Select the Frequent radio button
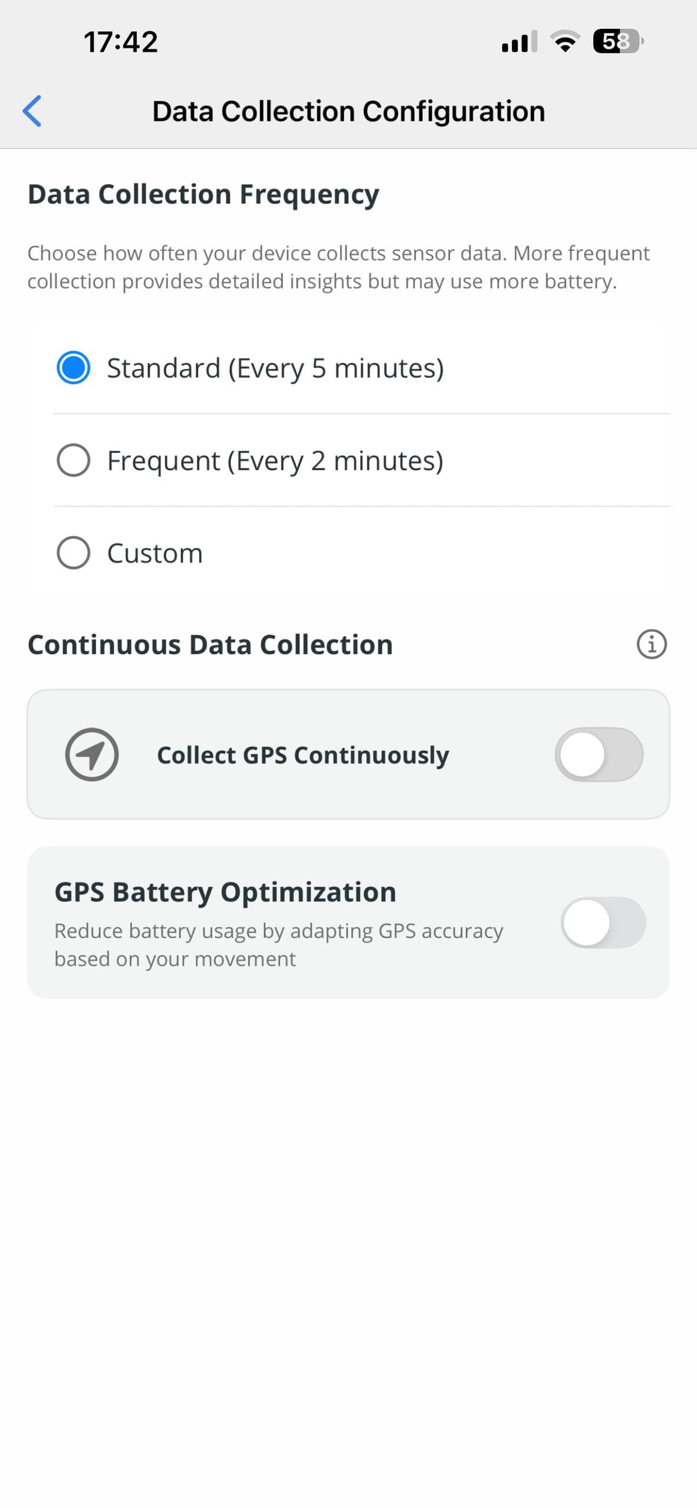 [74, 460]
